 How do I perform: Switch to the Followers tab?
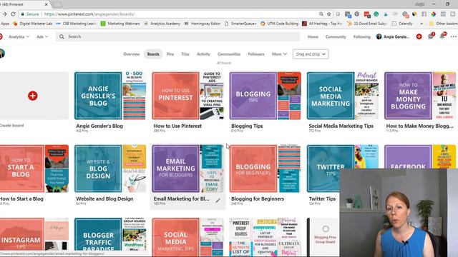click(256, 54)
